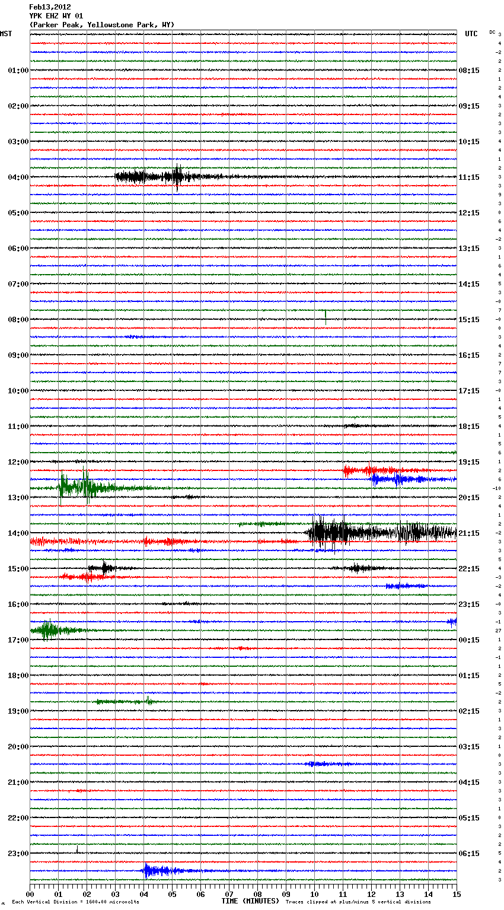Click the Parker Peak, Yellowstone Park location label
This screenshot has height=910, width=504.
(102, 25)
